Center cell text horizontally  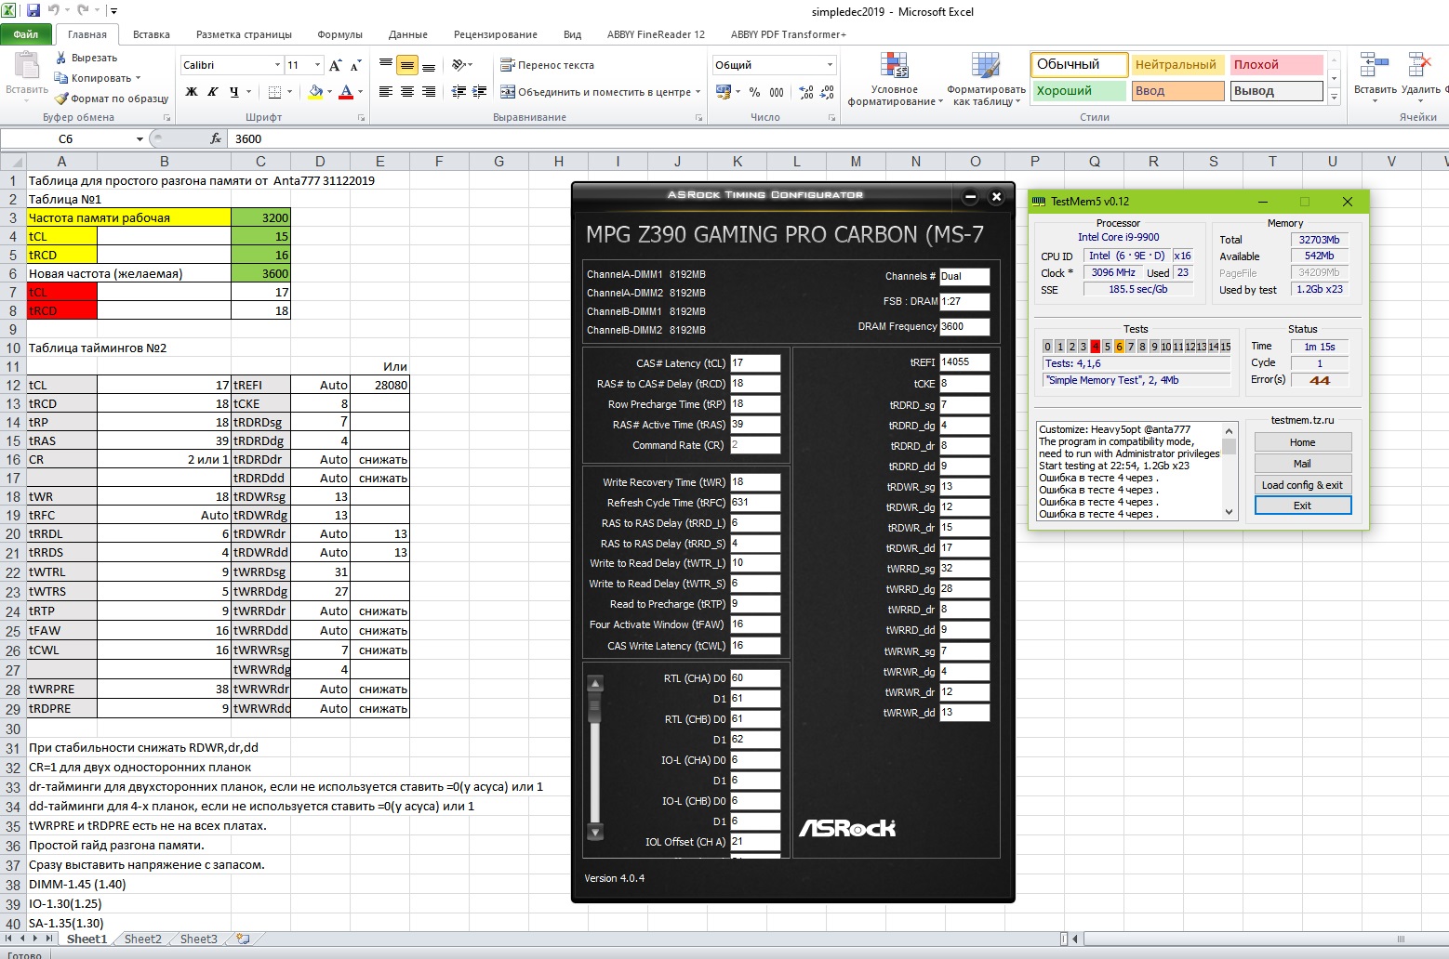pyautogui.click(x=407, y=92)
